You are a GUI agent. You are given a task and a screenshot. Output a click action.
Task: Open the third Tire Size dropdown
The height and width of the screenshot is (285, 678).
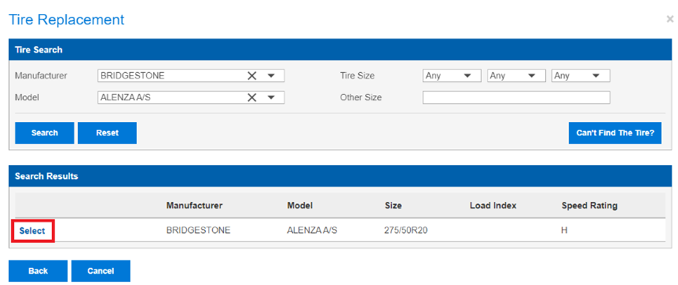[581, 76]
